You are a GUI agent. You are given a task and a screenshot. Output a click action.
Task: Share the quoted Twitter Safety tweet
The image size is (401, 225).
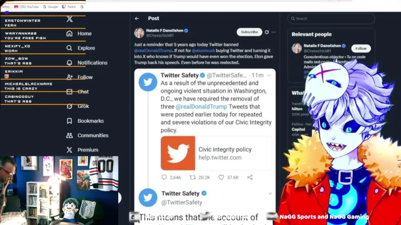250,177
